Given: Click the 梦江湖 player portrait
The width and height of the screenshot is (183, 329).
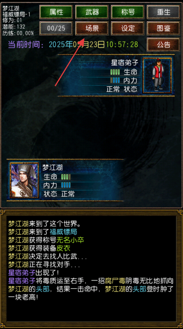Looking at the screenshot, I should 24,180.
